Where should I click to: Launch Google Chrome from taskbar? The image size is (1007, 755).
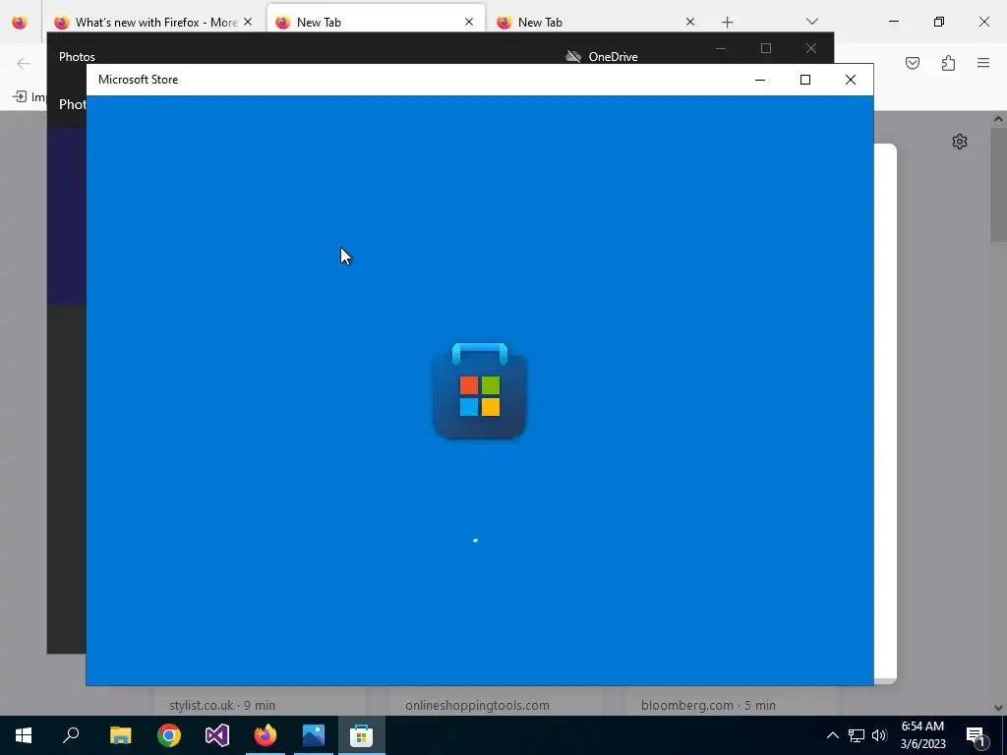coord(169,735)
